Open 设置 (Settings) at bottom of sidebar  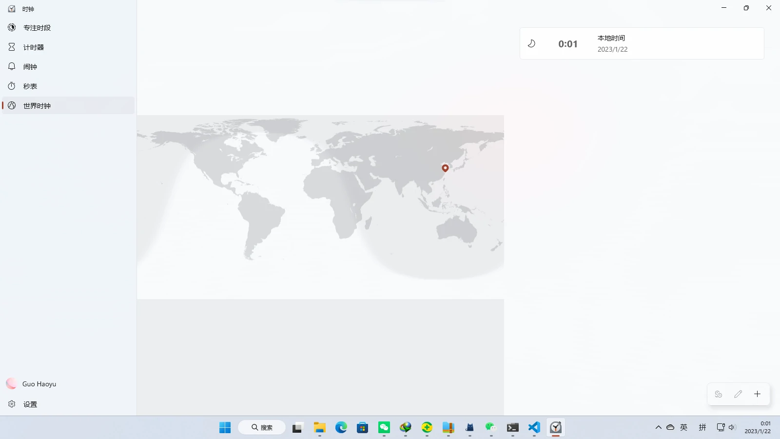(30, 404)
